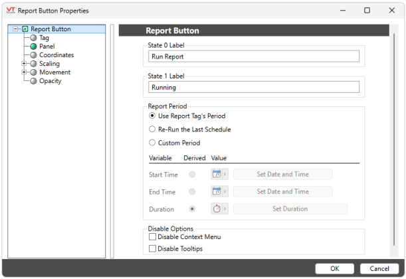This screenshot has height=279, width=406.
Task: Select the Report Button root item
Action: (x=51, y=29)
